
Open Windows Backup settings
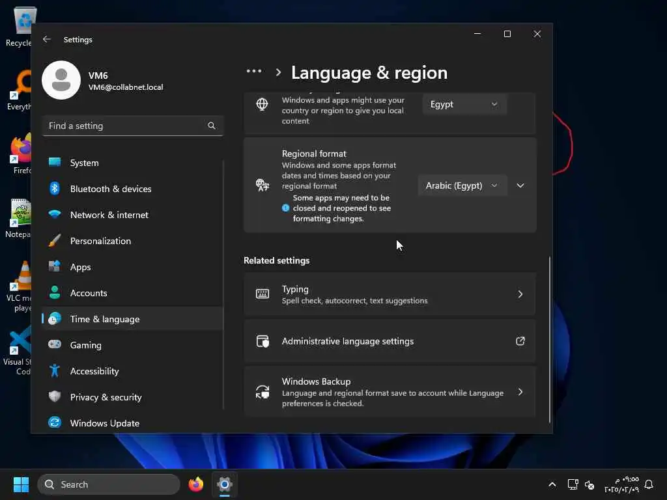click(390, 391)
